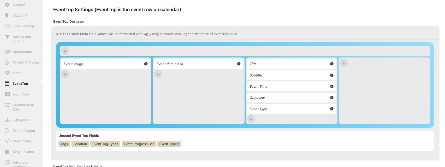Select the unused Event Type2 field
This screenshot has width=445, height=167.
coord(169,144)
